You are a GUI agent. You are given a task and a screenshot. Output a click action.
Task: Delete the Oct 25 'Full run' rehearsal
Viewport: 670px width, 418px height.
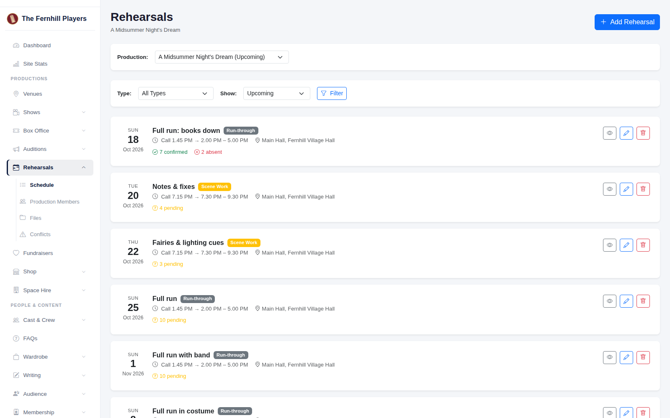click(643, 301)
